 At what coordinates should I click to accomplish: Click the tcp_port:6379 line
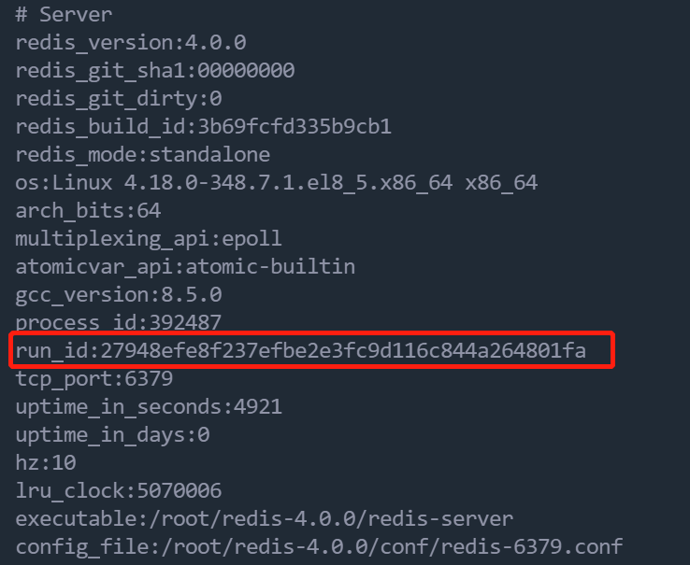click(93, 379)
